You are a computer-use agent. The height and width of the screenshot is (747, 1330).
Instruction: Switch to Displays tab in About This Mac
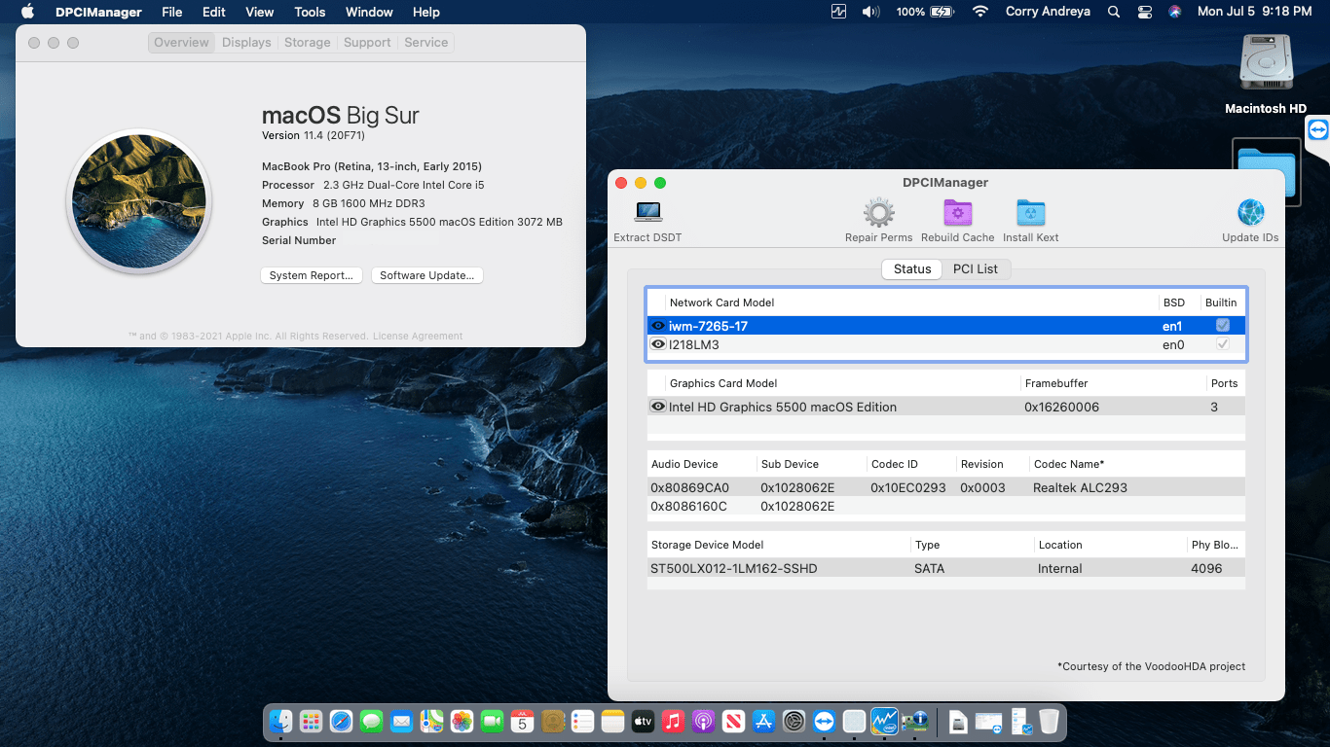click(x=246, y=43)
